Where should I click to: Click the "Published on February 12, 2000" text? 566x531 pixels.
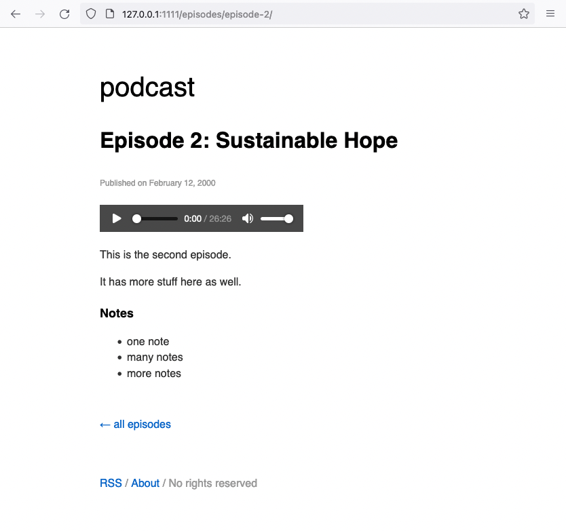[157, 183]
